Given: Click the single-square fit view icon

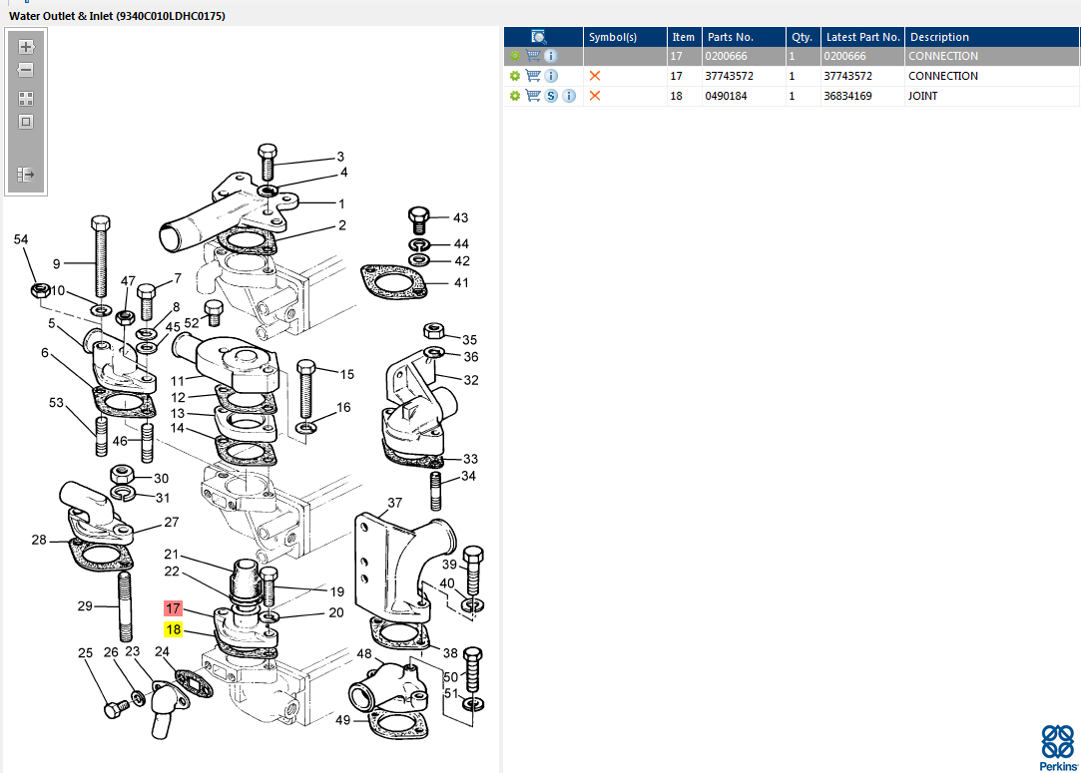Looking at the screenshot, I should pyautogui.click(x=26, y=122).
